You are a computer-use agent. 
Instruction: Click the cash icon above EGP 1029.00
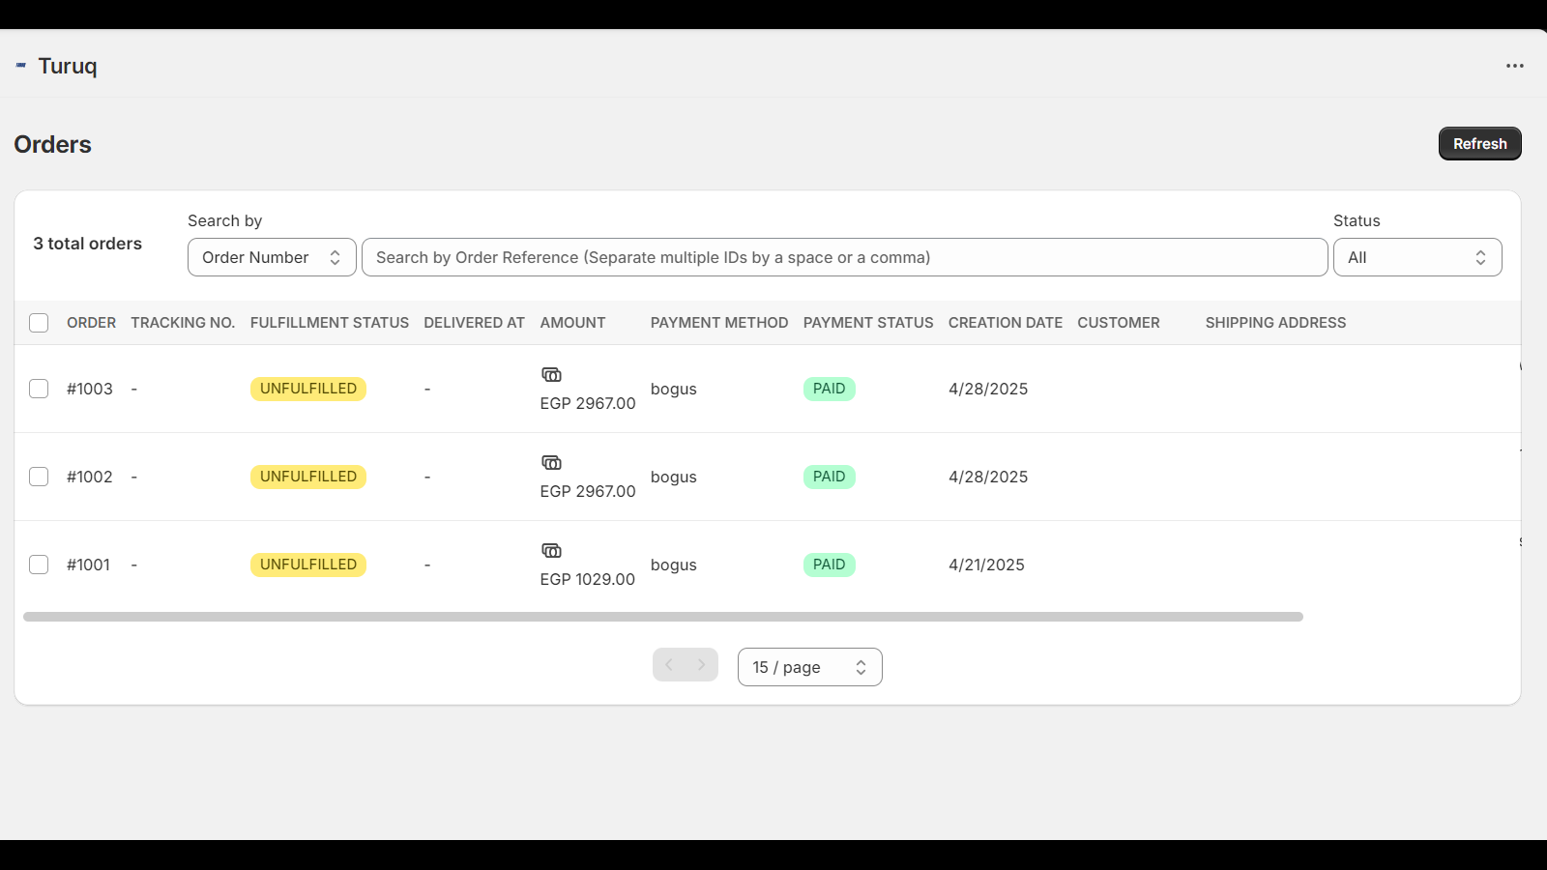pos(550,550)
